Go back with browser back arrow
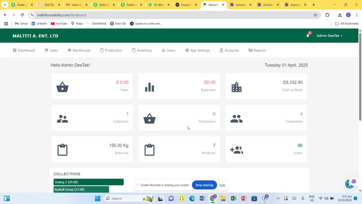 click(x=5, y=15)
